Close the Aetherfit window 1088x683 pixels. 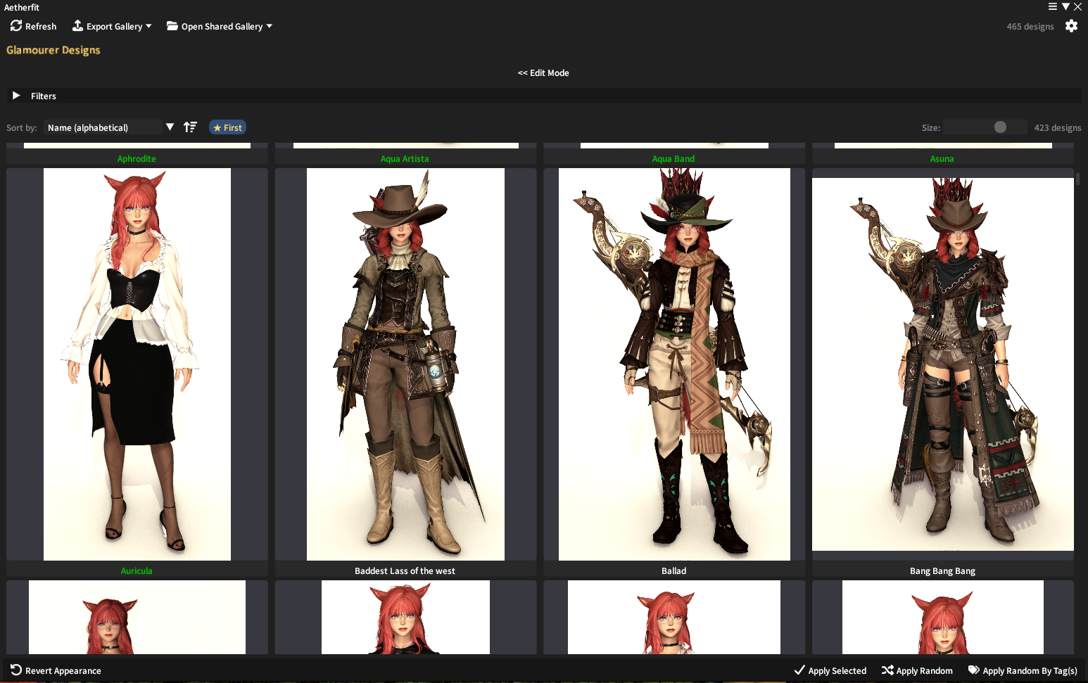(1078, 6)
